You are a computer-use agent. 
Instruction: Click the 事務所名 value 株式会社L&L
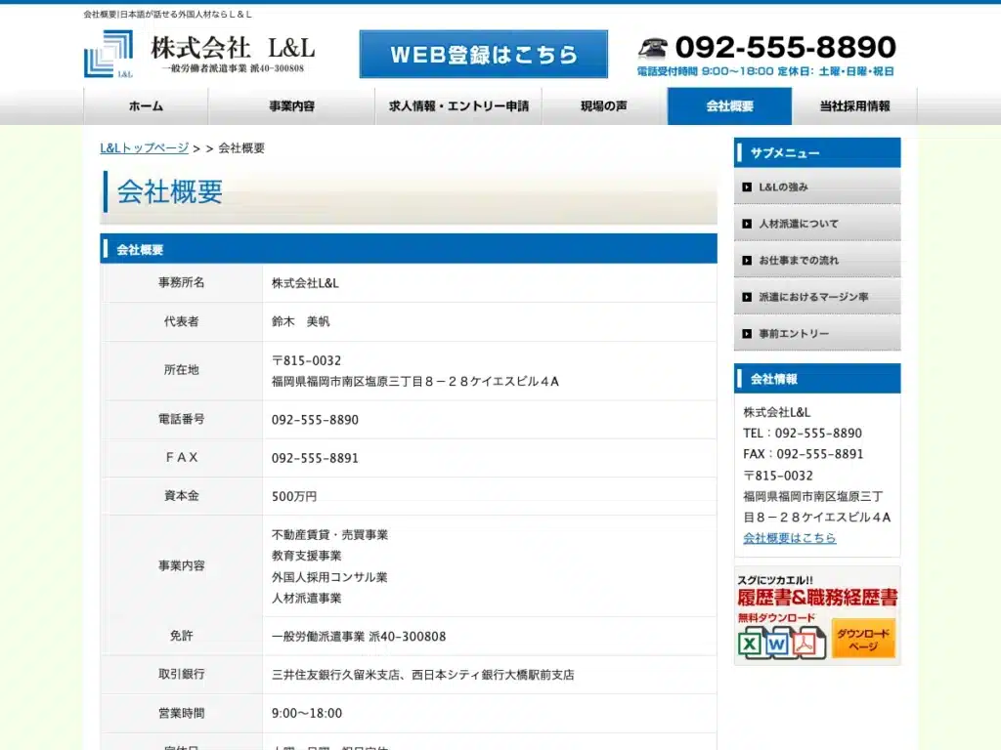[x=305, y=283]
